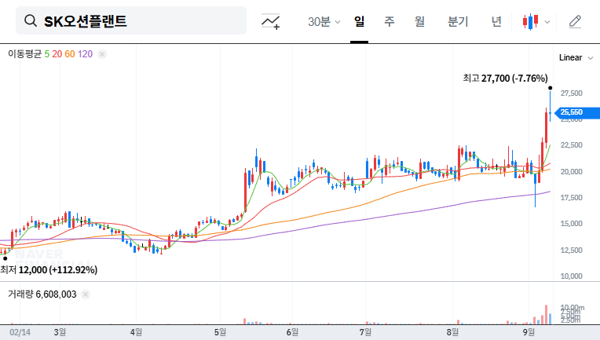Image resolution: width=600 pixels, height=340 pixels.
Task: Click the 7월 time axis label
Action: coord(365,332)
